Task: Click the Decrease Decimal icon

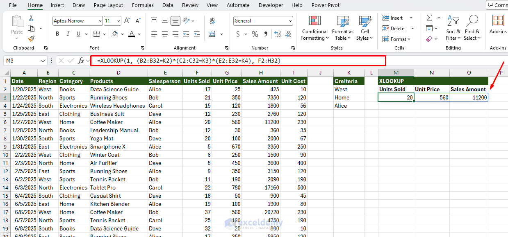Action: tap(288, 34)
